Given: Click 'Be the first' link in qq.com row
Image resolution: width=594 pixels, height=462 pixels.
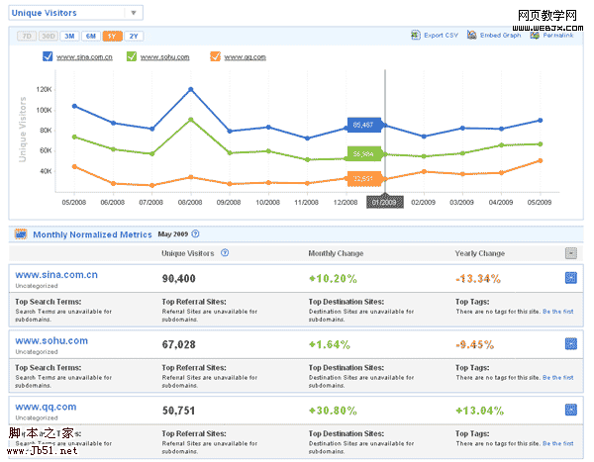Looking at the screenshot, I should pos(557,443).
